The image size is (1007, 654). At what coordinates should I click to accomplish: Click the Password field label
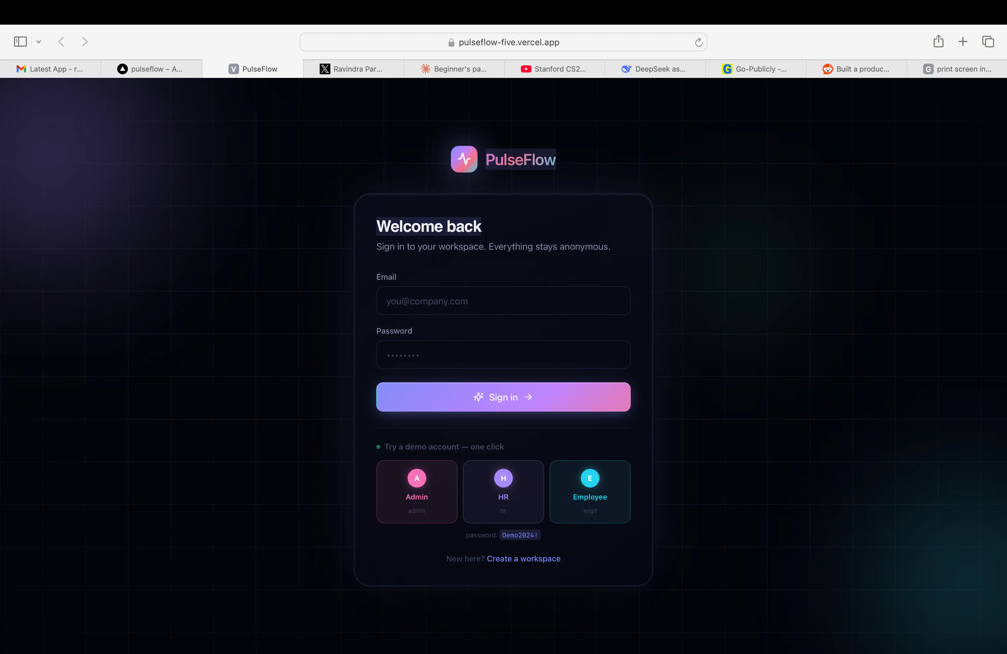(x=394, y=331)
